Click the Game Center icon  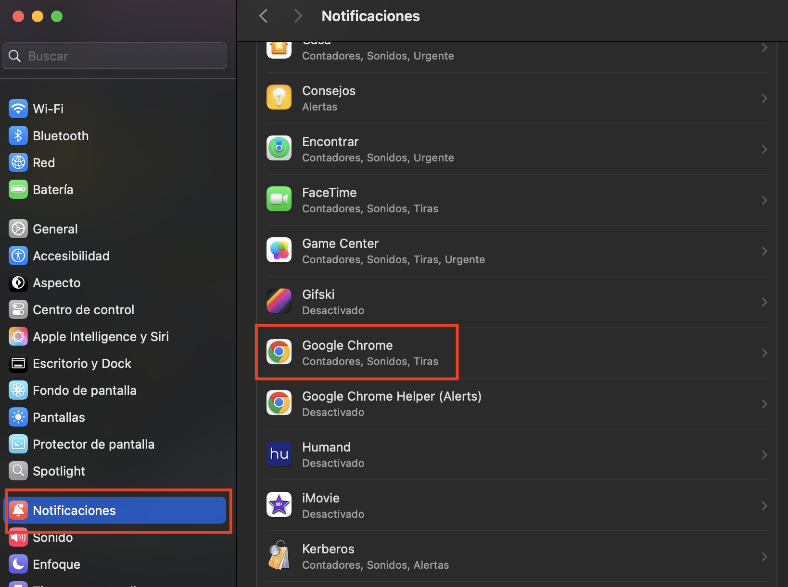point(279,250)
